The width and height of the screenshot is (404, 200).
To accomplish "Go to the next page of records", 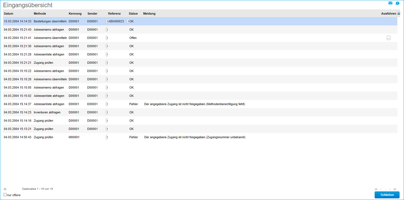I will (x=390, y=189).
